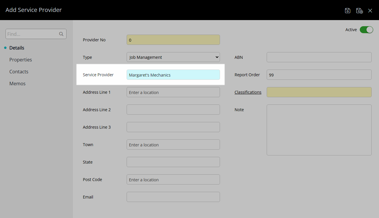
Task: Open the Type dropdown
Action: (173, 57)
